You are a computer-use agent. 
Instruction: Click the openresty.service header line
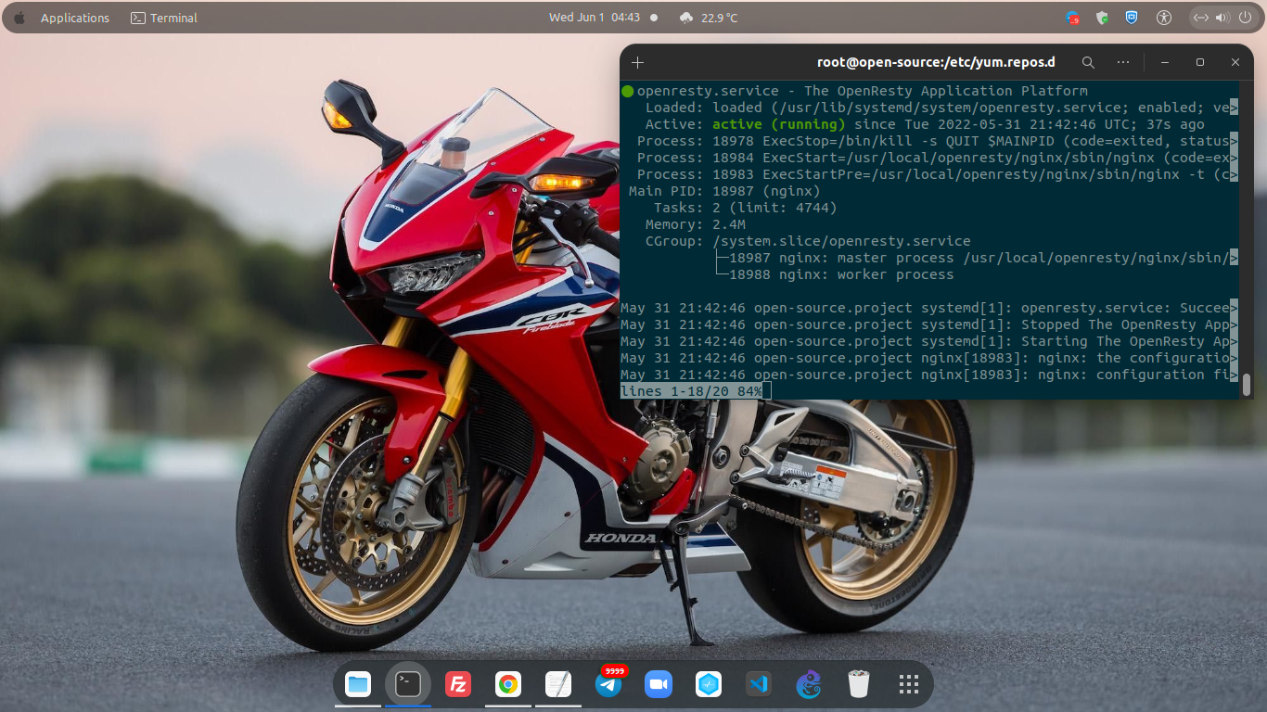862,91
